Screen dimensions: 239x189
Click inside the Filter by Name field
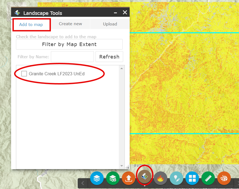click(72, 57)
